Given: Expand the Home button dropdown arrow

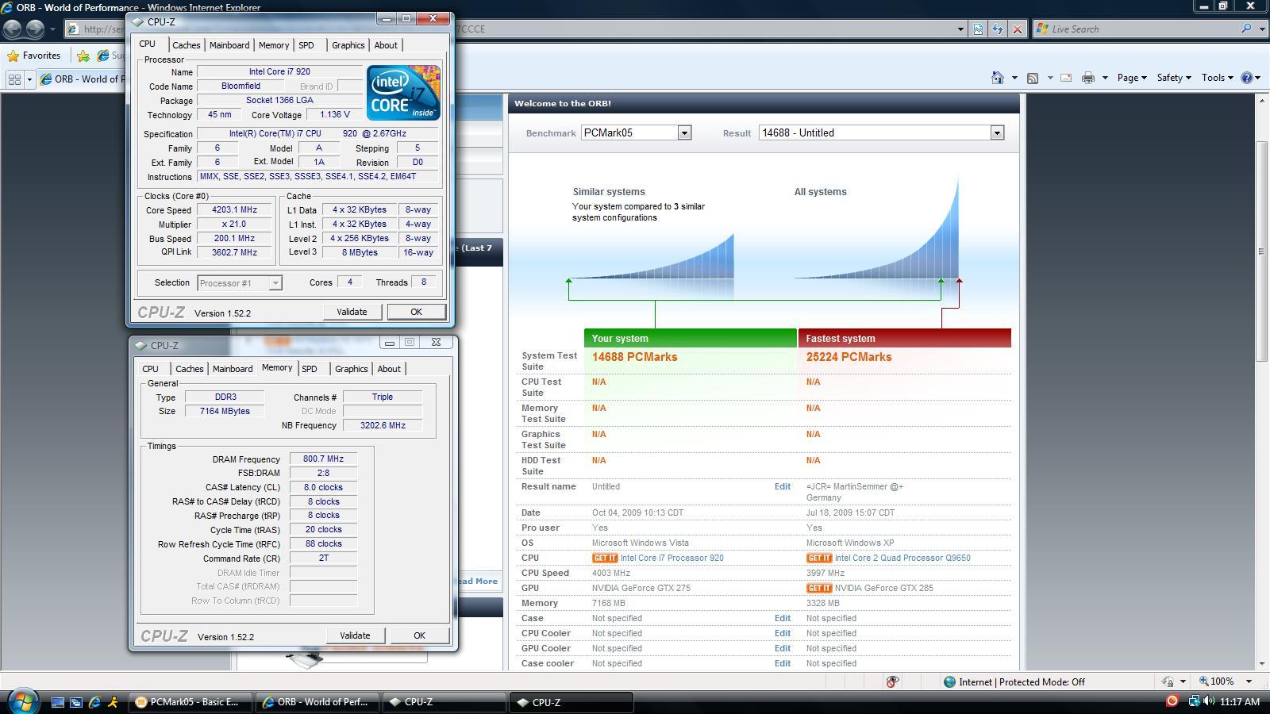Looking at the screenshot, I should pos(1014,78).
